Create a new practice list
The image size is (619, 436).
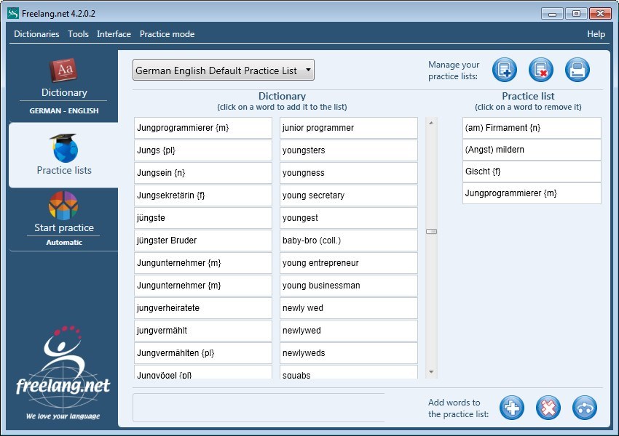tap(504, 70)
